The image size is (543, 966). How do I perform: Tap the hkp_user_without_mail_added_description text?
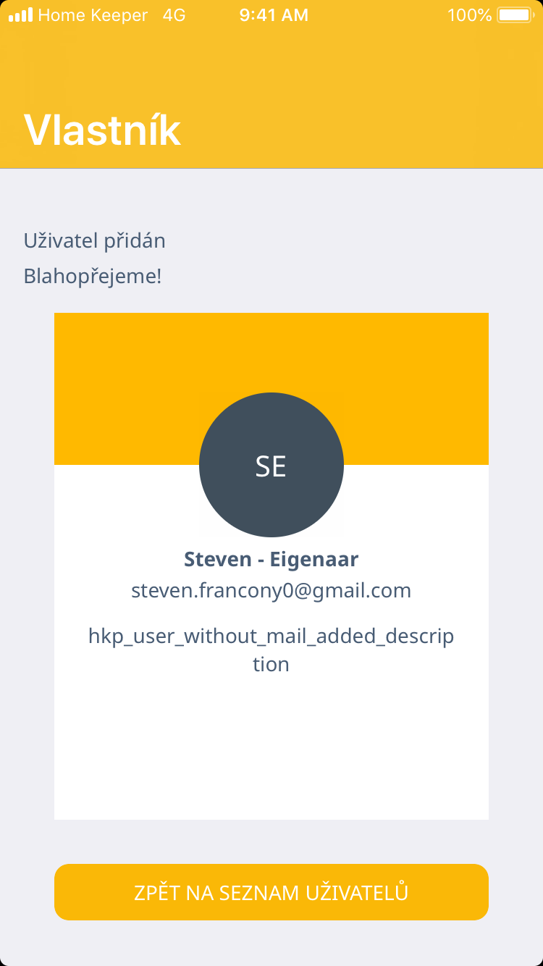pos(271,650)
